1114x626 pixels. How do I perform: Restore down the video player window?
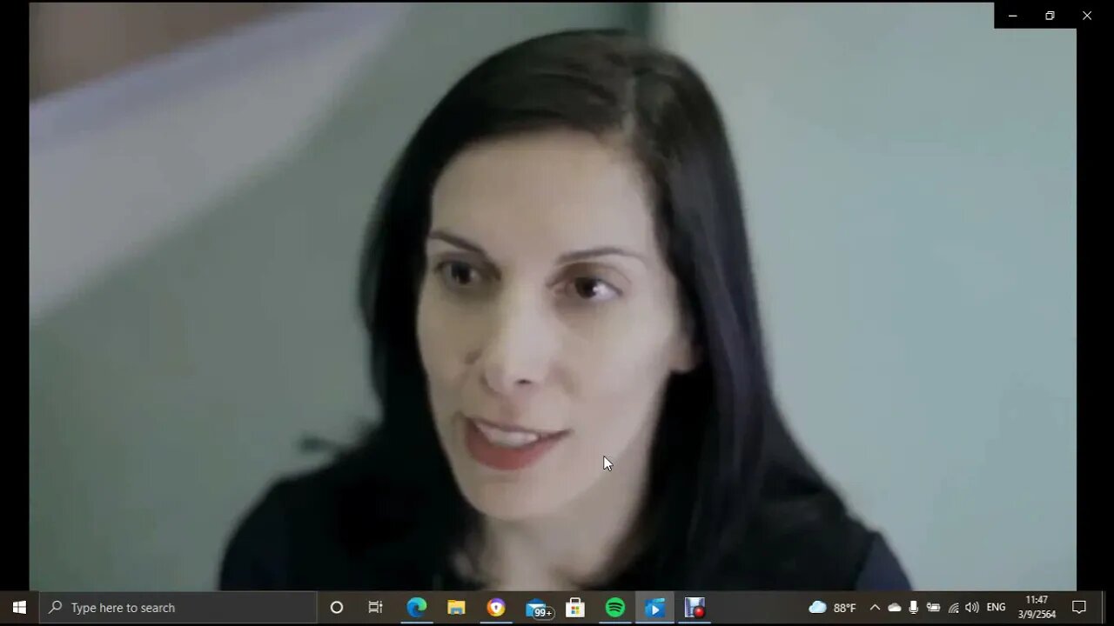click(1050, 16)
